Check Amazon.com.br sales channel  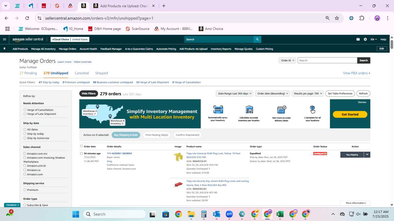point(25,165)
